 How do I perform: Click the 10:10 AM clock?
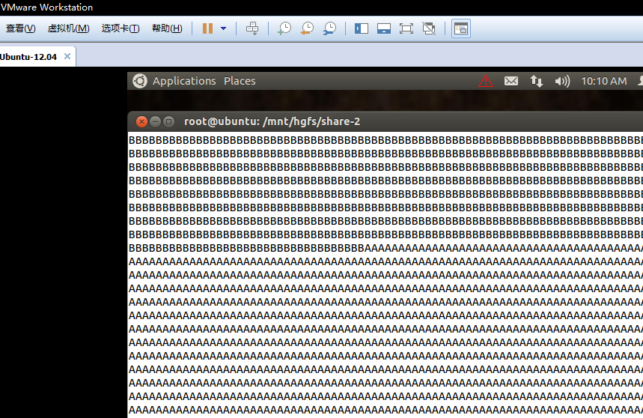coord(603,81)
